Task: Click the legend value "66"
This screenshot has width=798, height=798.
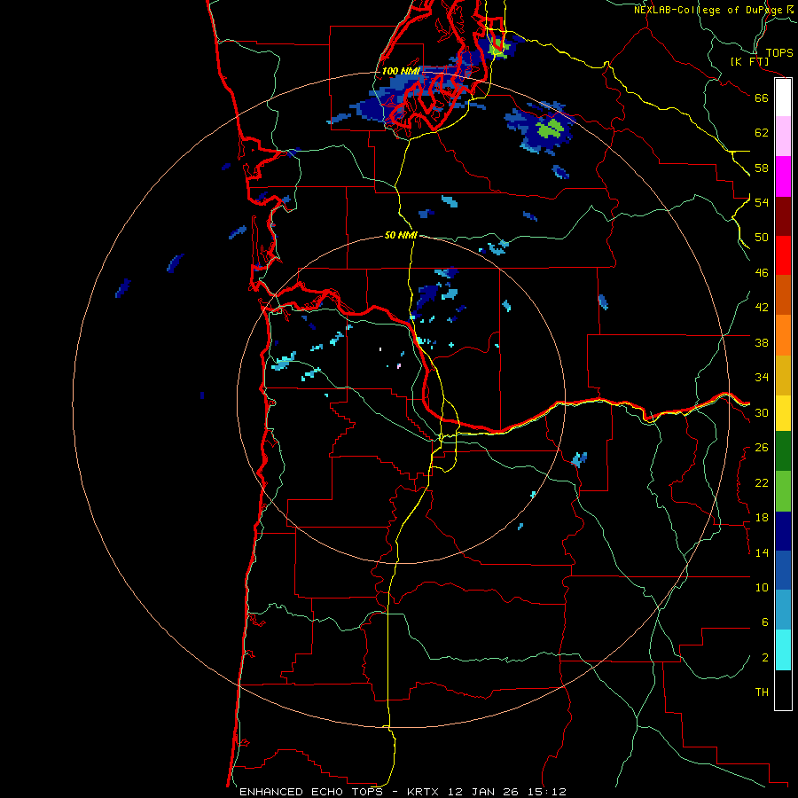Action: tap(762, 98)
